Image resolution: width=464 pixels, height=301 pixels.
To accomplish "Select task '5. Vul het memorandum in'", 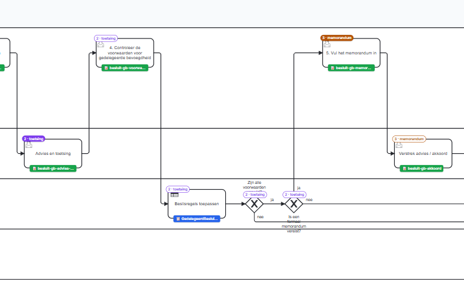I will (x=351, y=53).
